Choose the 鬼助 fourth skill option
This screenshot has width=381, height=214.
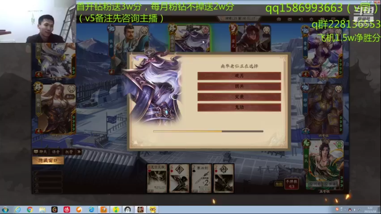pos(239,107)
